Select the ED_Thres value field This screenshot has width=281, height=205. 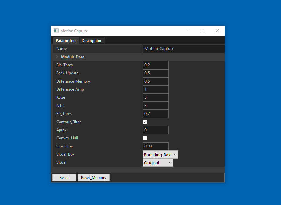coord(155,114)
